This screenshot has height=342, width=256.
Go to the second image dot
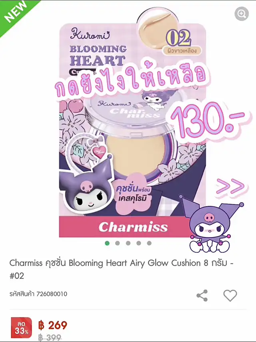coord(118,243)
